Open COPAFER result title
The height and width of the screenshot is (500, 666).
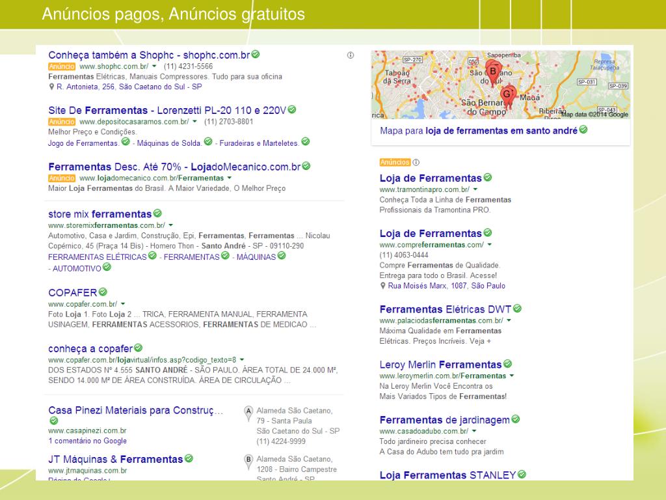pos(73,293)
